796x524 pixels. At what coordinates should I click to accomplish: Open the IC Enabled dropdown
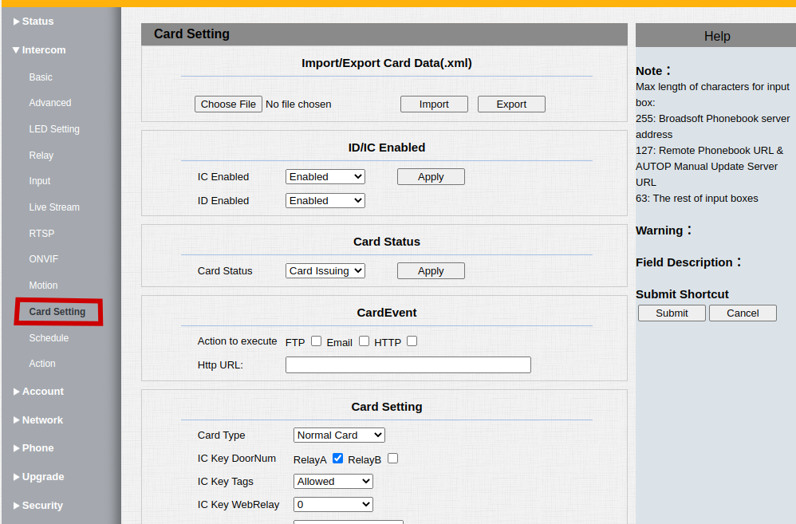pyautogui.click(x=325, y=177)
